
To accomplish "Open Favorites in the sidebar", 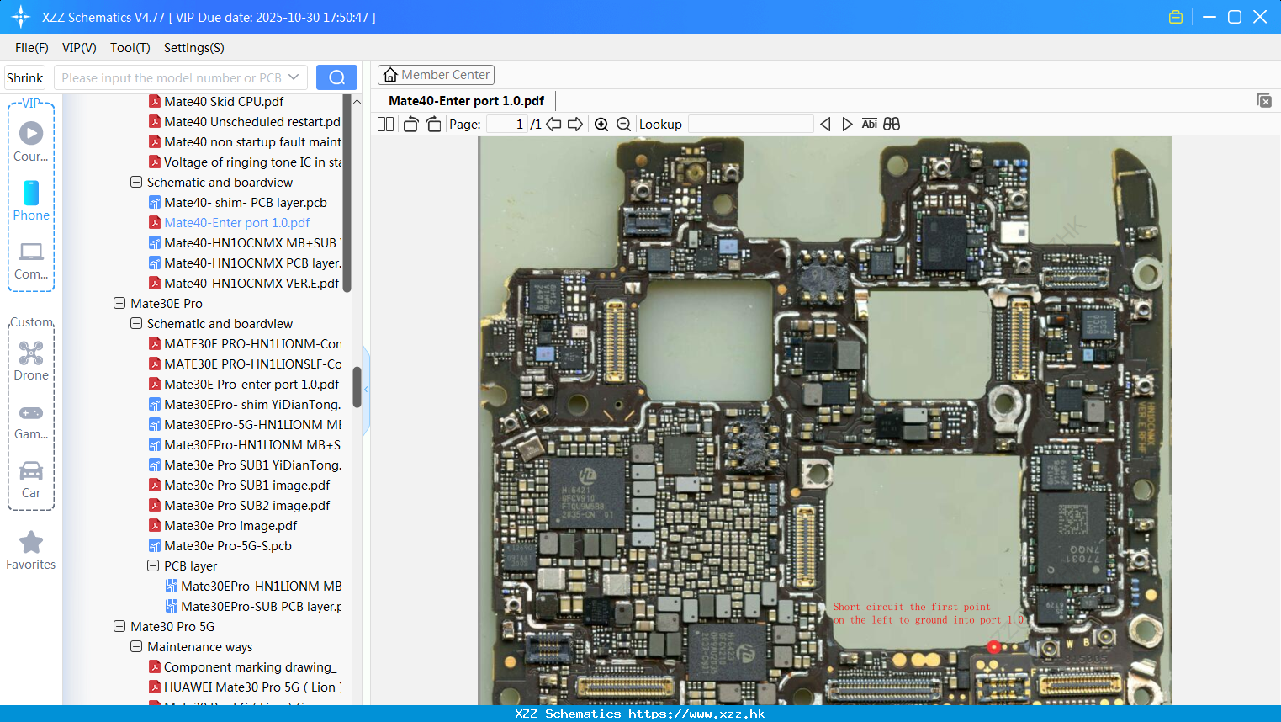I will coord(31,550).
